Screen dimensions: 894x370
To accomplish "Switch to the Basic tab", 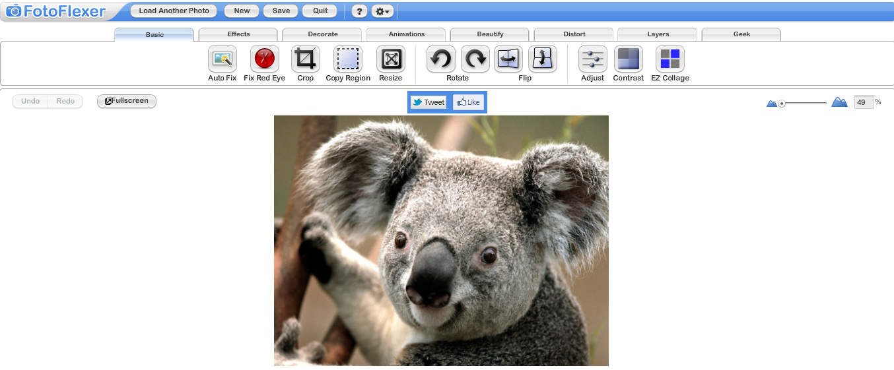I will tap(155, 34).
